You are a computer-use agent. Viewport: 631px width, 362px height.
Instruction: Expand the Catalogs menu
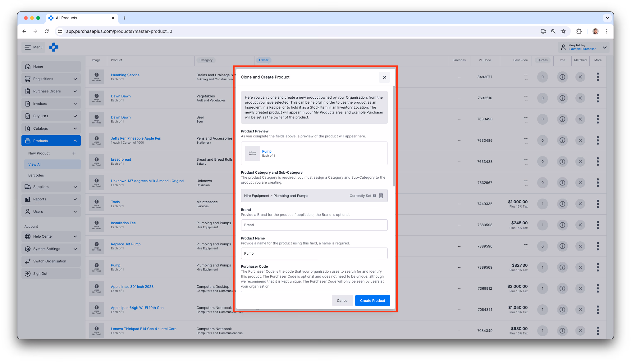click(51, 128)
